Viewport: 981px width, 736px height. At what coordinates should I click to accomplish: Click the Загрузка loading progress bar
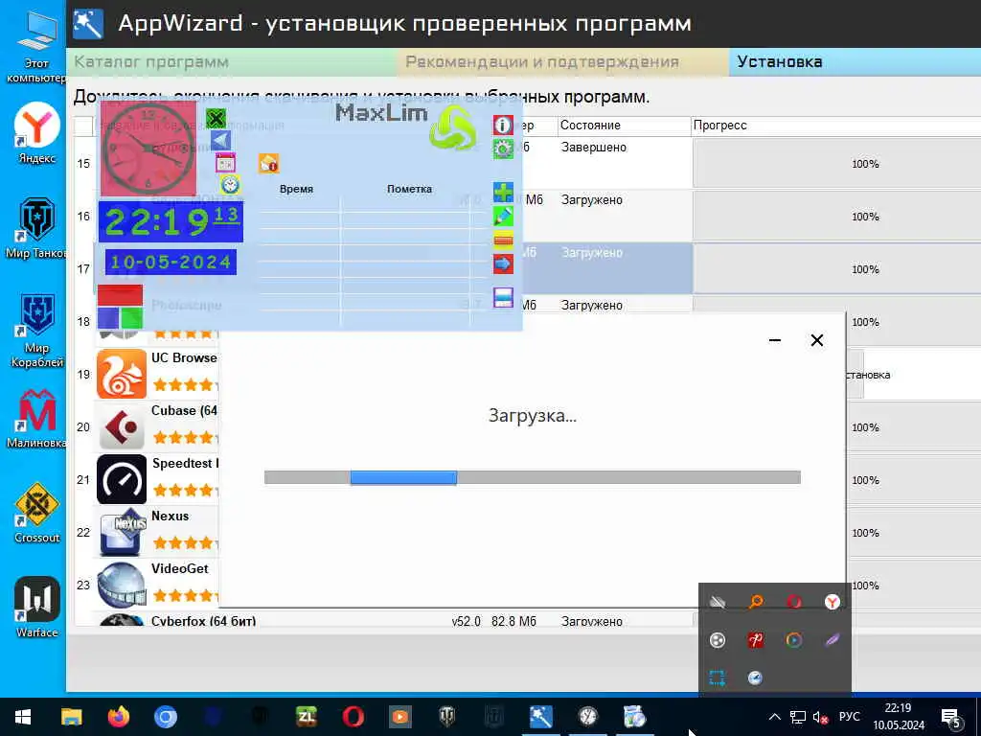[x=533, y=477]
